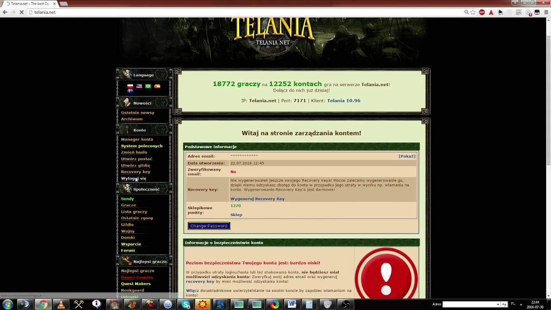This screenshot has height=310, width=551.
Task: Open a new browser tab
Action: [63, 4]
